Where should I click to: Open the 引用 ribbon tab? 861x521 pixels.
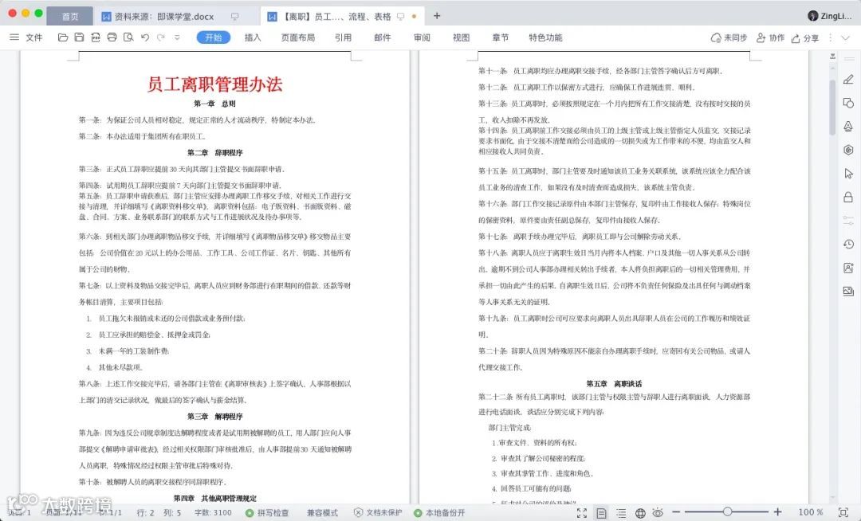tap(343, 37)
